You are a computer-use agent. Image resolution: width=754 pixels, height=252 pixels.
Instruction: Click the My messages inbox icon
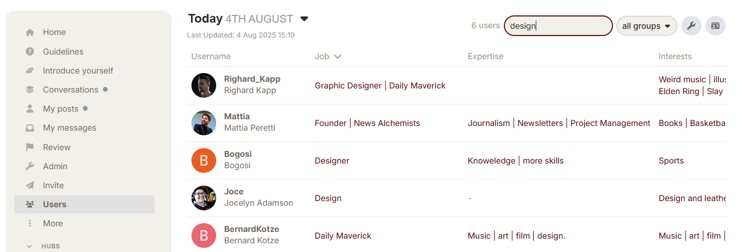coord(30,128)
